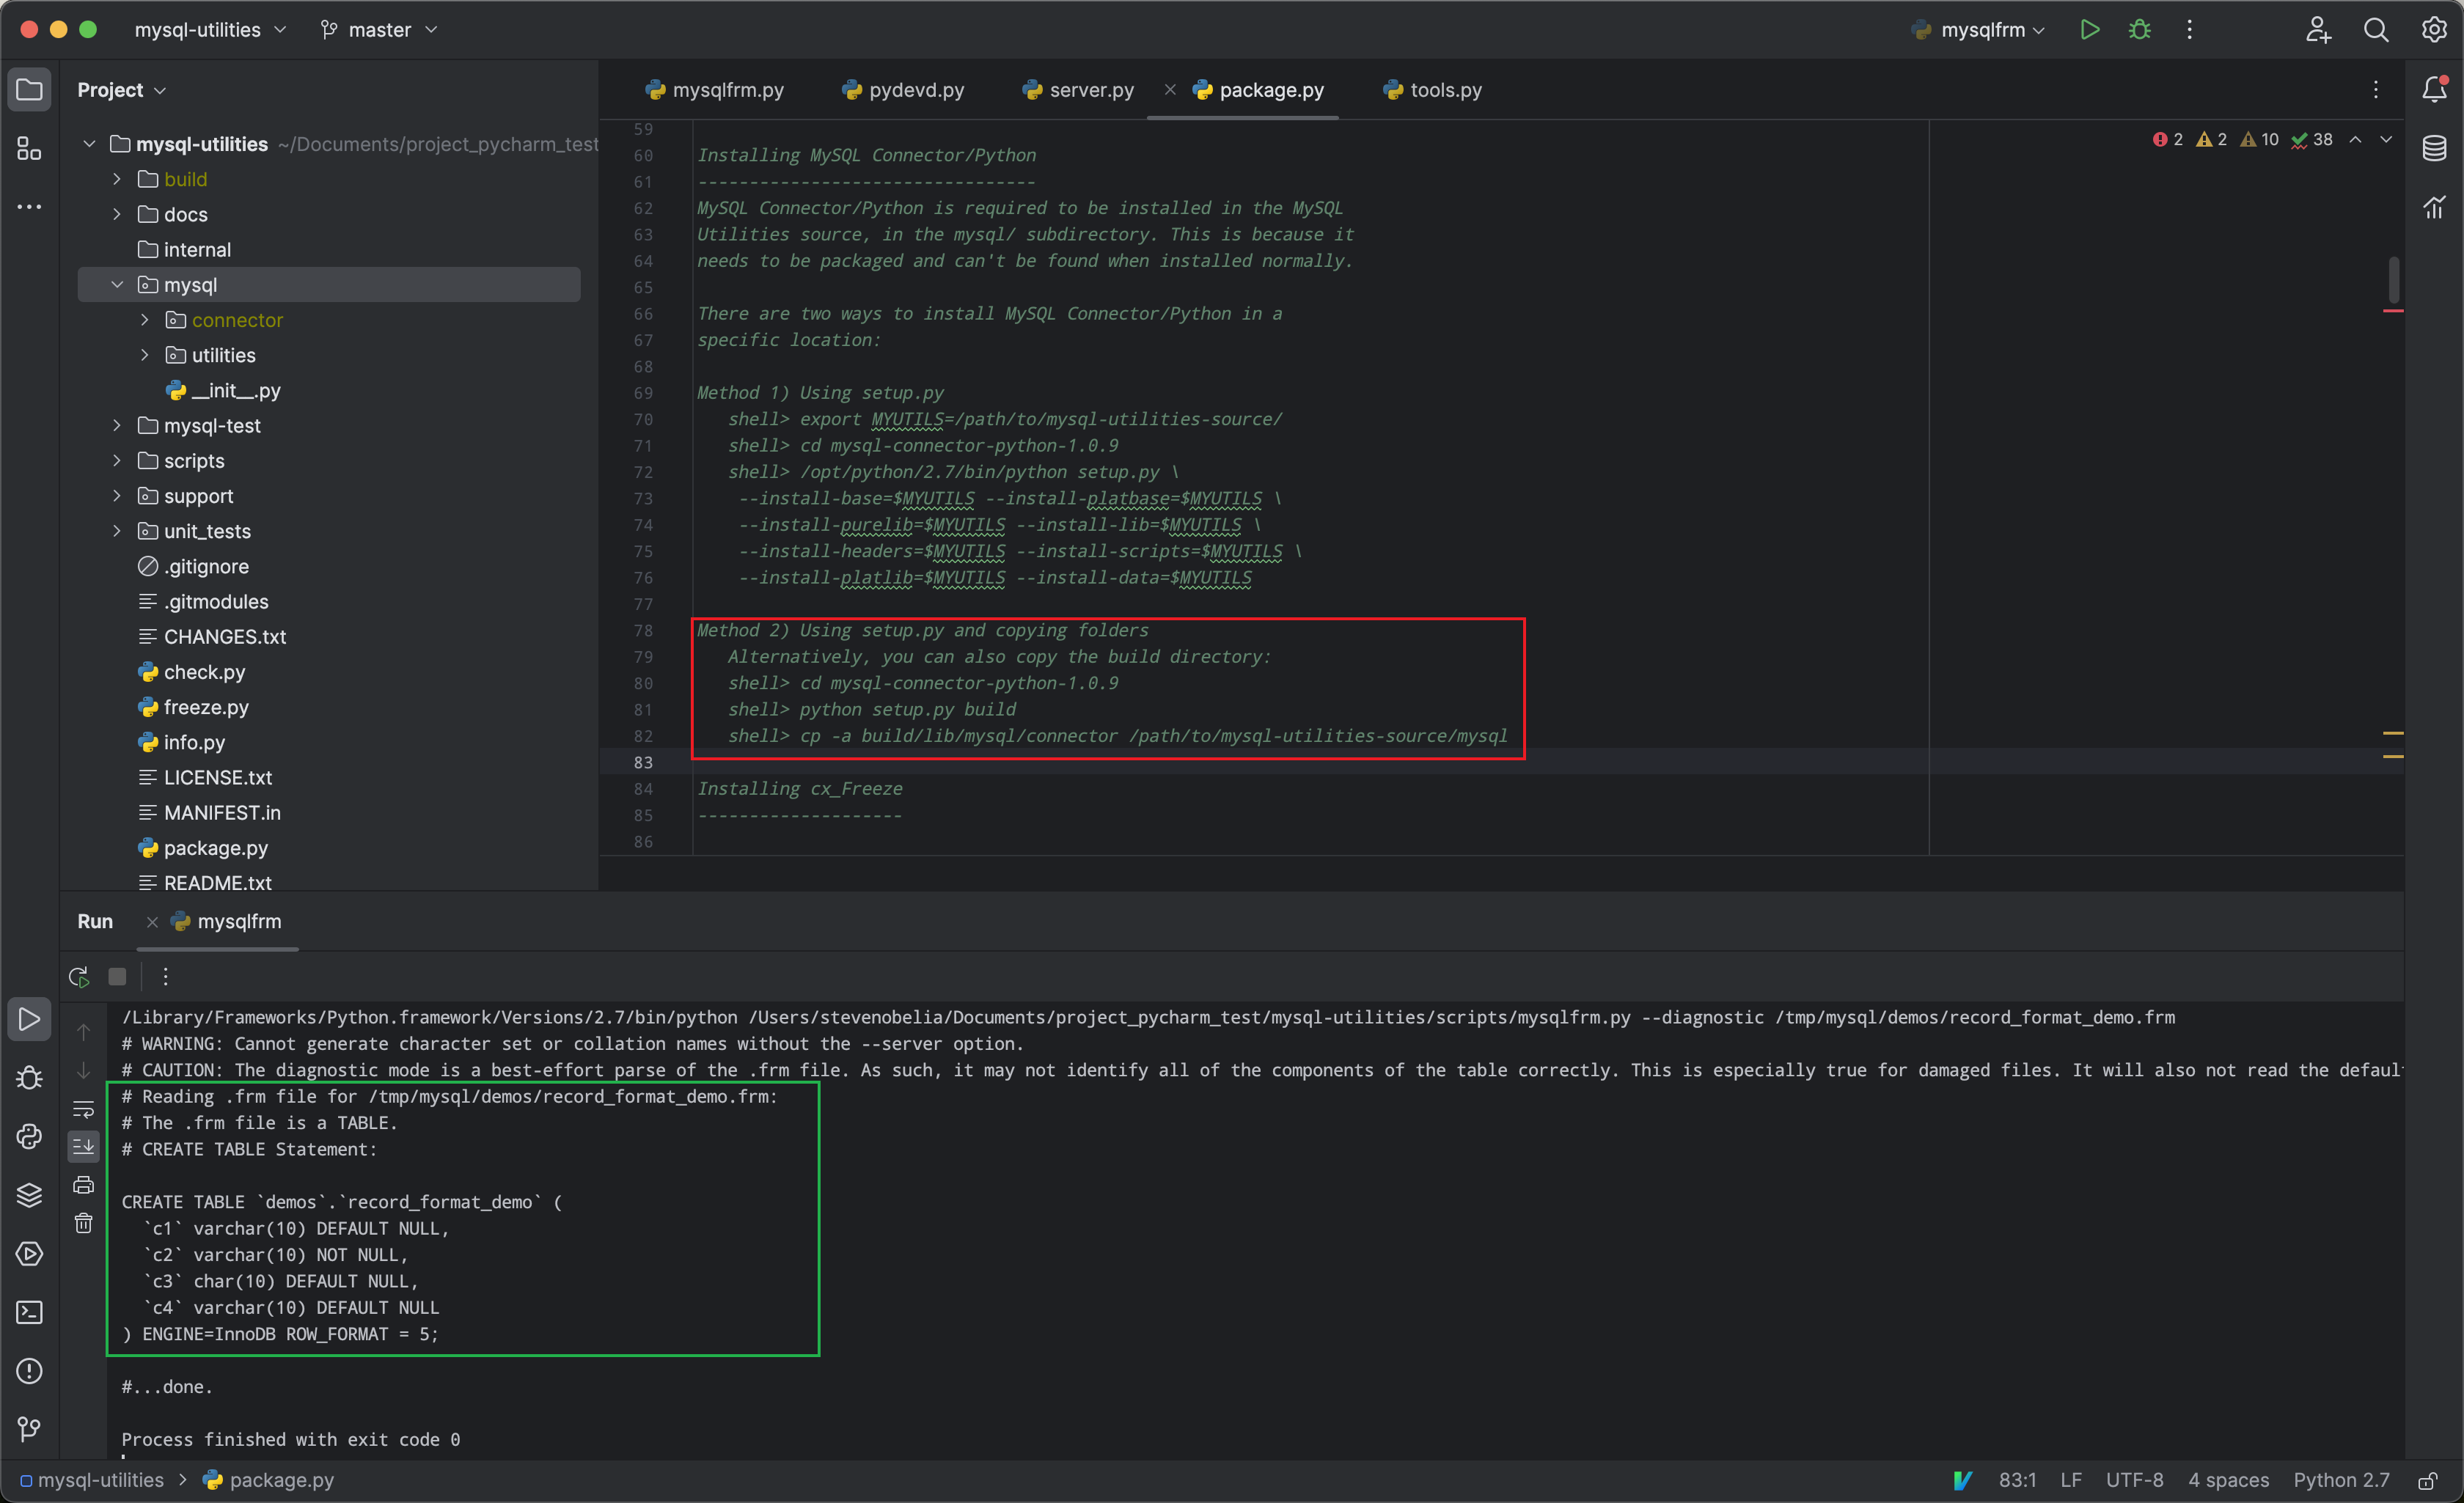Open Notifications bell icon
The image size is (2464, 1503).
[2434, 89]
